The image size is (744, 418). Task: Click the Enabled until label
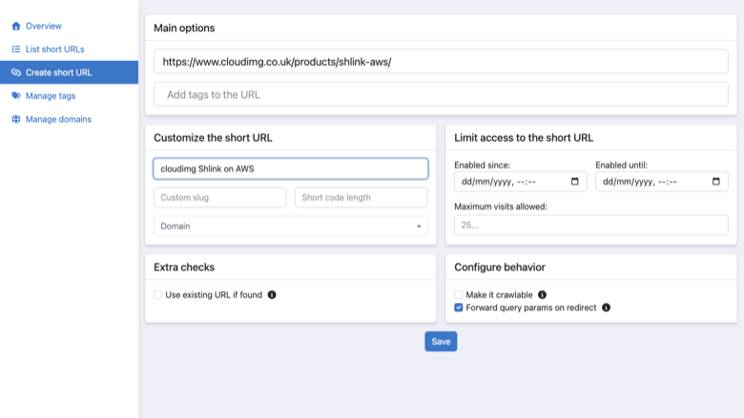[622, 166]
